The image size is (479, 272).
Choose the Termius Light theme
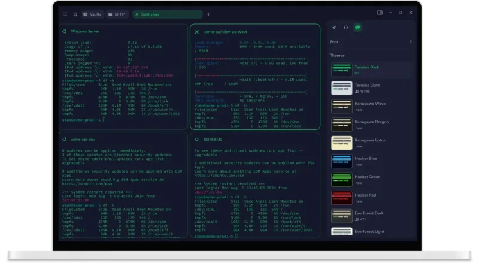[371, 87]
